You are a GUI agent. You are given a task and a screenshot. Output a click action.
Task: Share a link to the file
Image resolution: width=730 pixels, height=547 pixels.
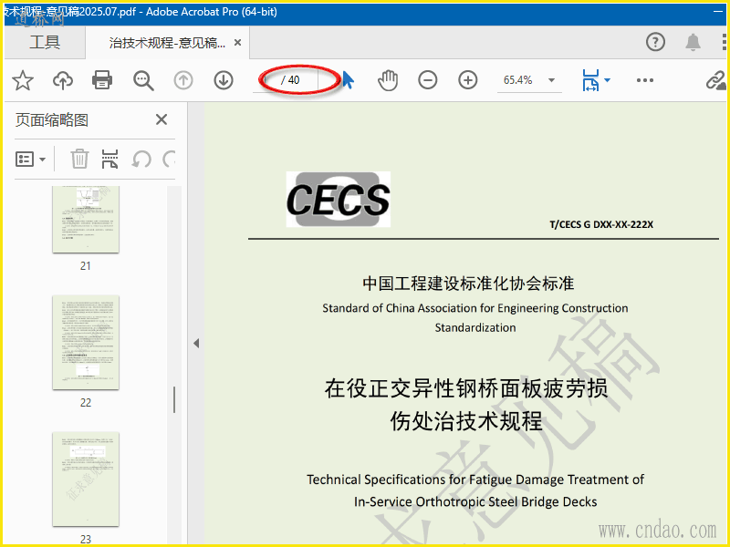pyautogui.click(x=715, y=80)
